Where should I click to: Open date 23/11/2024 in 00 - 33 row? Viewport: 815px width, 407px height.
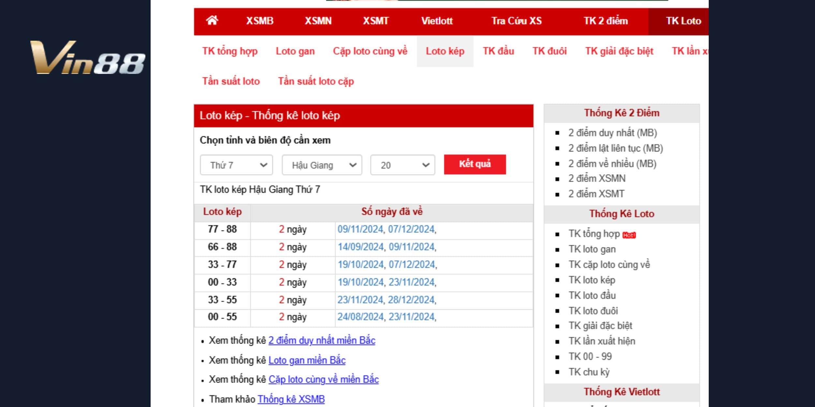[x=412, y=282]
